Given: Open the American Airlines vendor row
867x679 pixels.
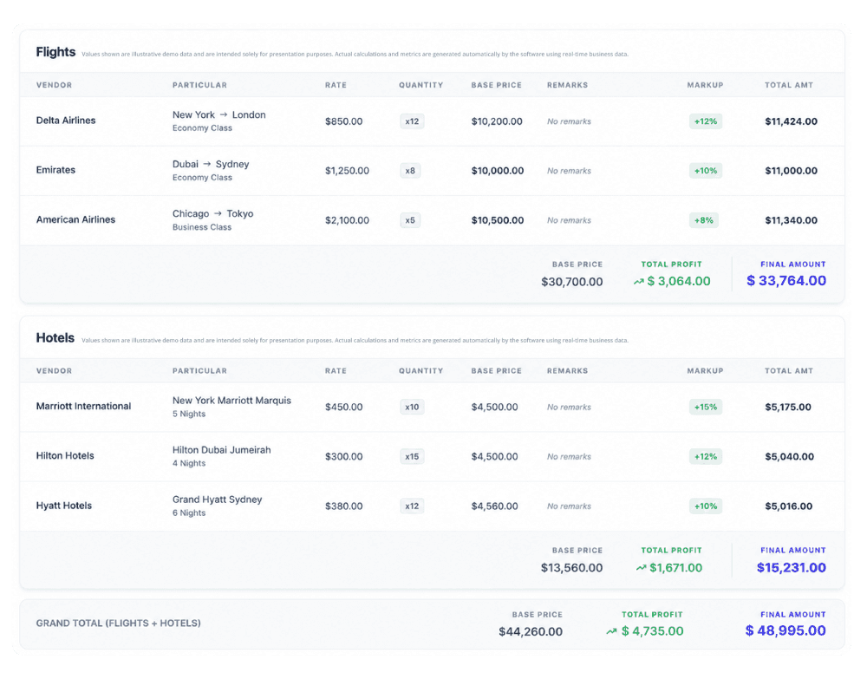Looking at the screenshot, I should (432, 220).
